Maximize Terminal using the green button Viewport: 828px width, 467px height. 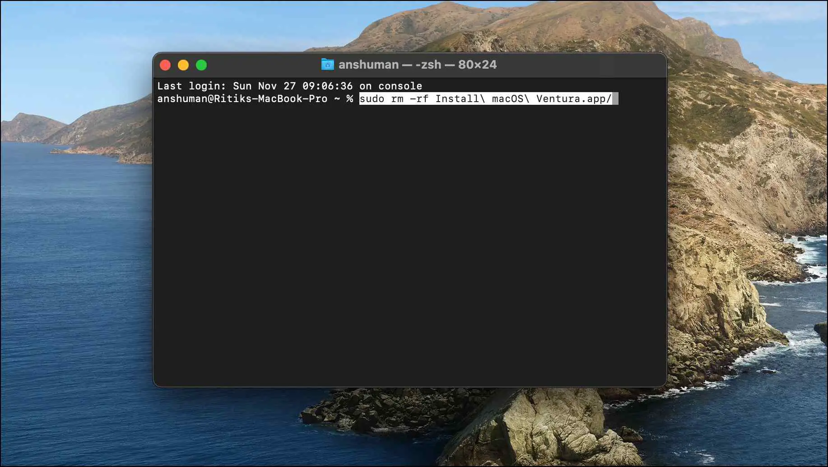pyautogui.click(x=201, y=65)
